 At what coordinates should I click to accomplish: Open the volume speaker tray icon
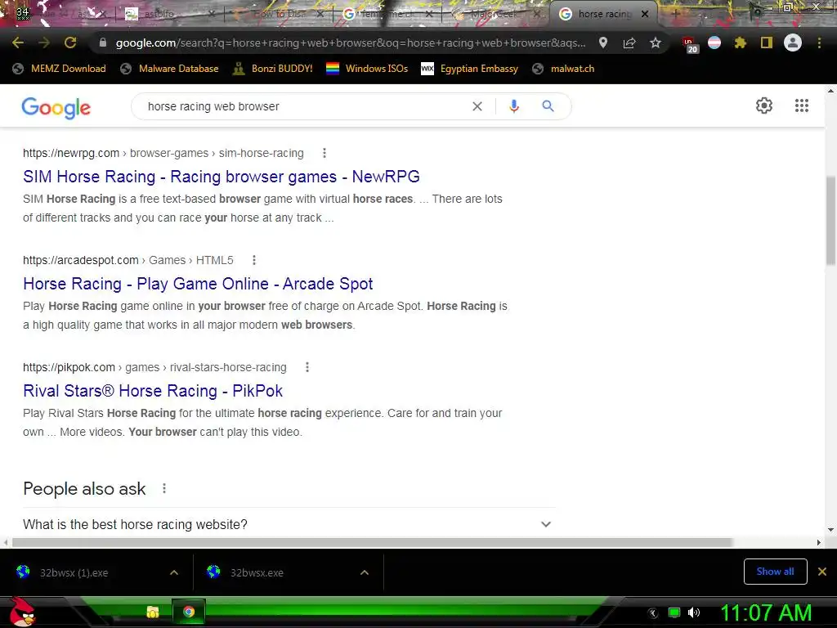694,613
